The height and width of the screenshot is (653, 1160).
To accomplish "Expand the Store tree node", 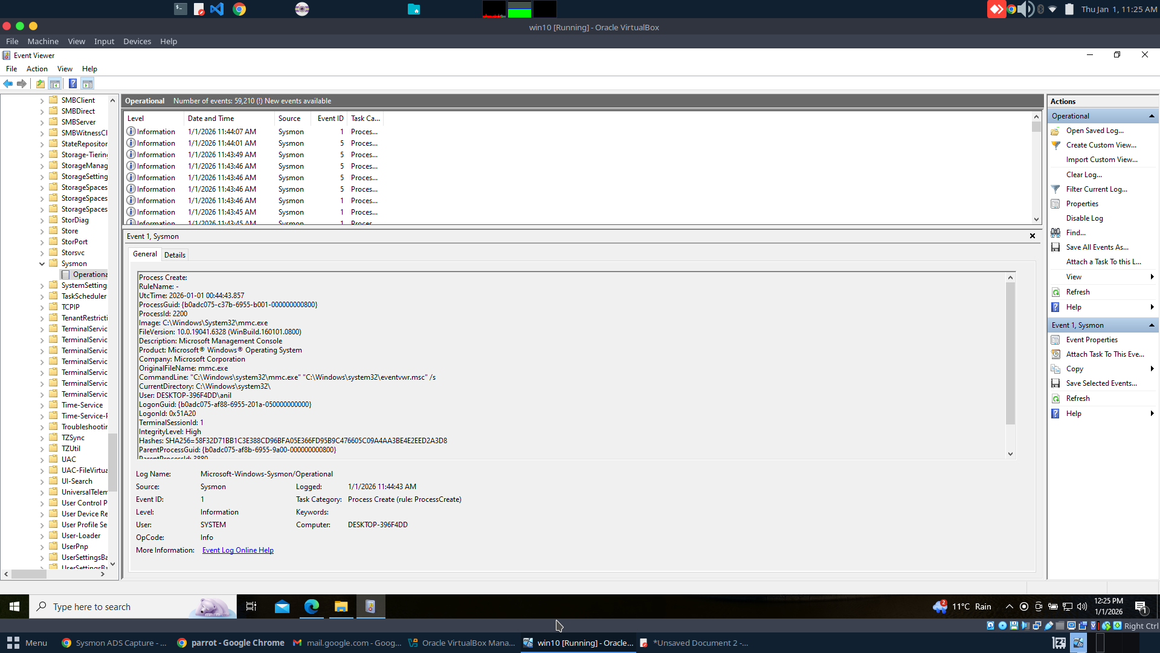I will pyautogui.click(x=42, y=231).
